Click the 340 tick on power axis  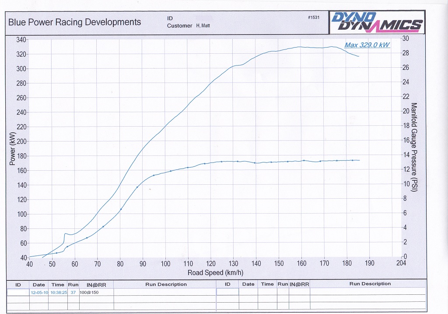[x=21, y=40]
